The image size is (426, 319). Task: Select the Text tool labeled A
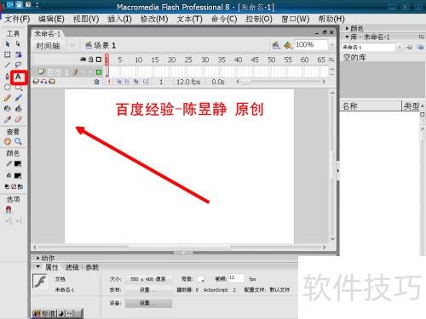pos(18,77)
